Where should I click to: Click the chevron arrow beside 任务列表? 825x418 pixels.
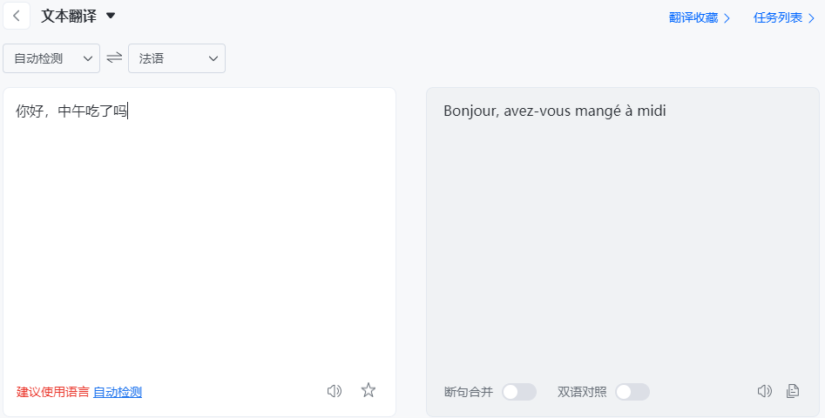point(812,17)
